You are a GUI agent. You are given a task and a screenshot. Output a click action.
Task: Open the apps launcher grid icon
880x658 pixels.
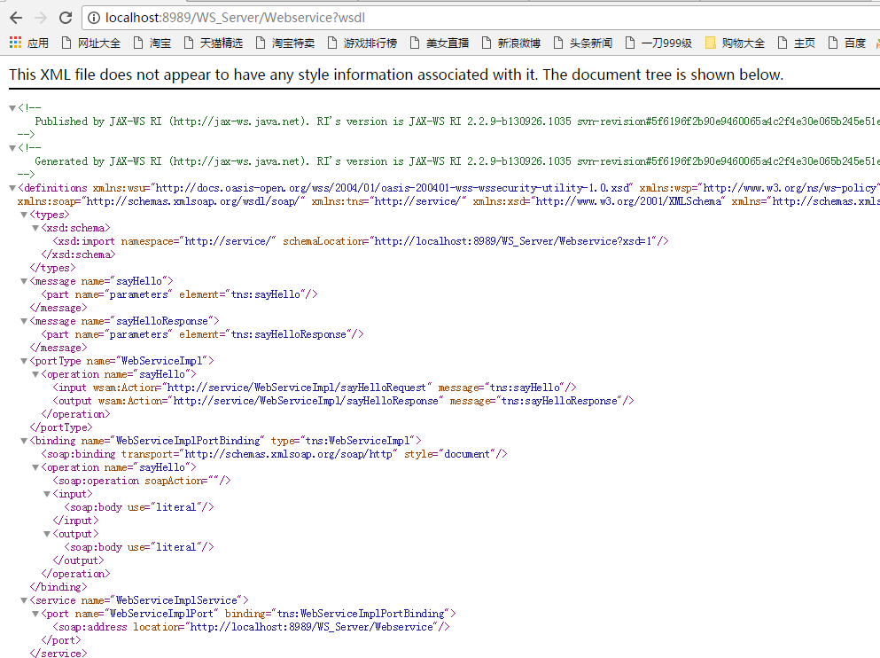[14, 43]
